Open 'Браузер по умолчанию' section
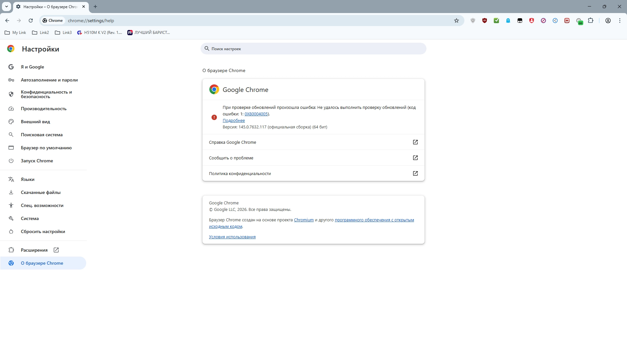The height and width of the screenshot is (339, 627). [x=43, y=148]
